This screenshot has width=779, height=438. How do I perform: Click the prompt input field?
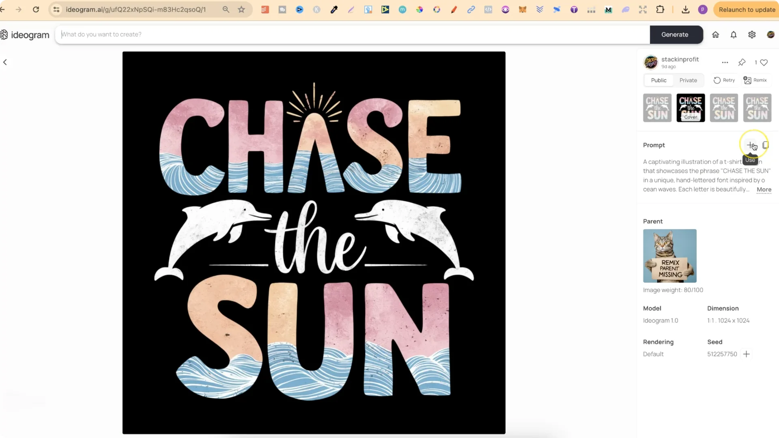[x=352, y=34]
